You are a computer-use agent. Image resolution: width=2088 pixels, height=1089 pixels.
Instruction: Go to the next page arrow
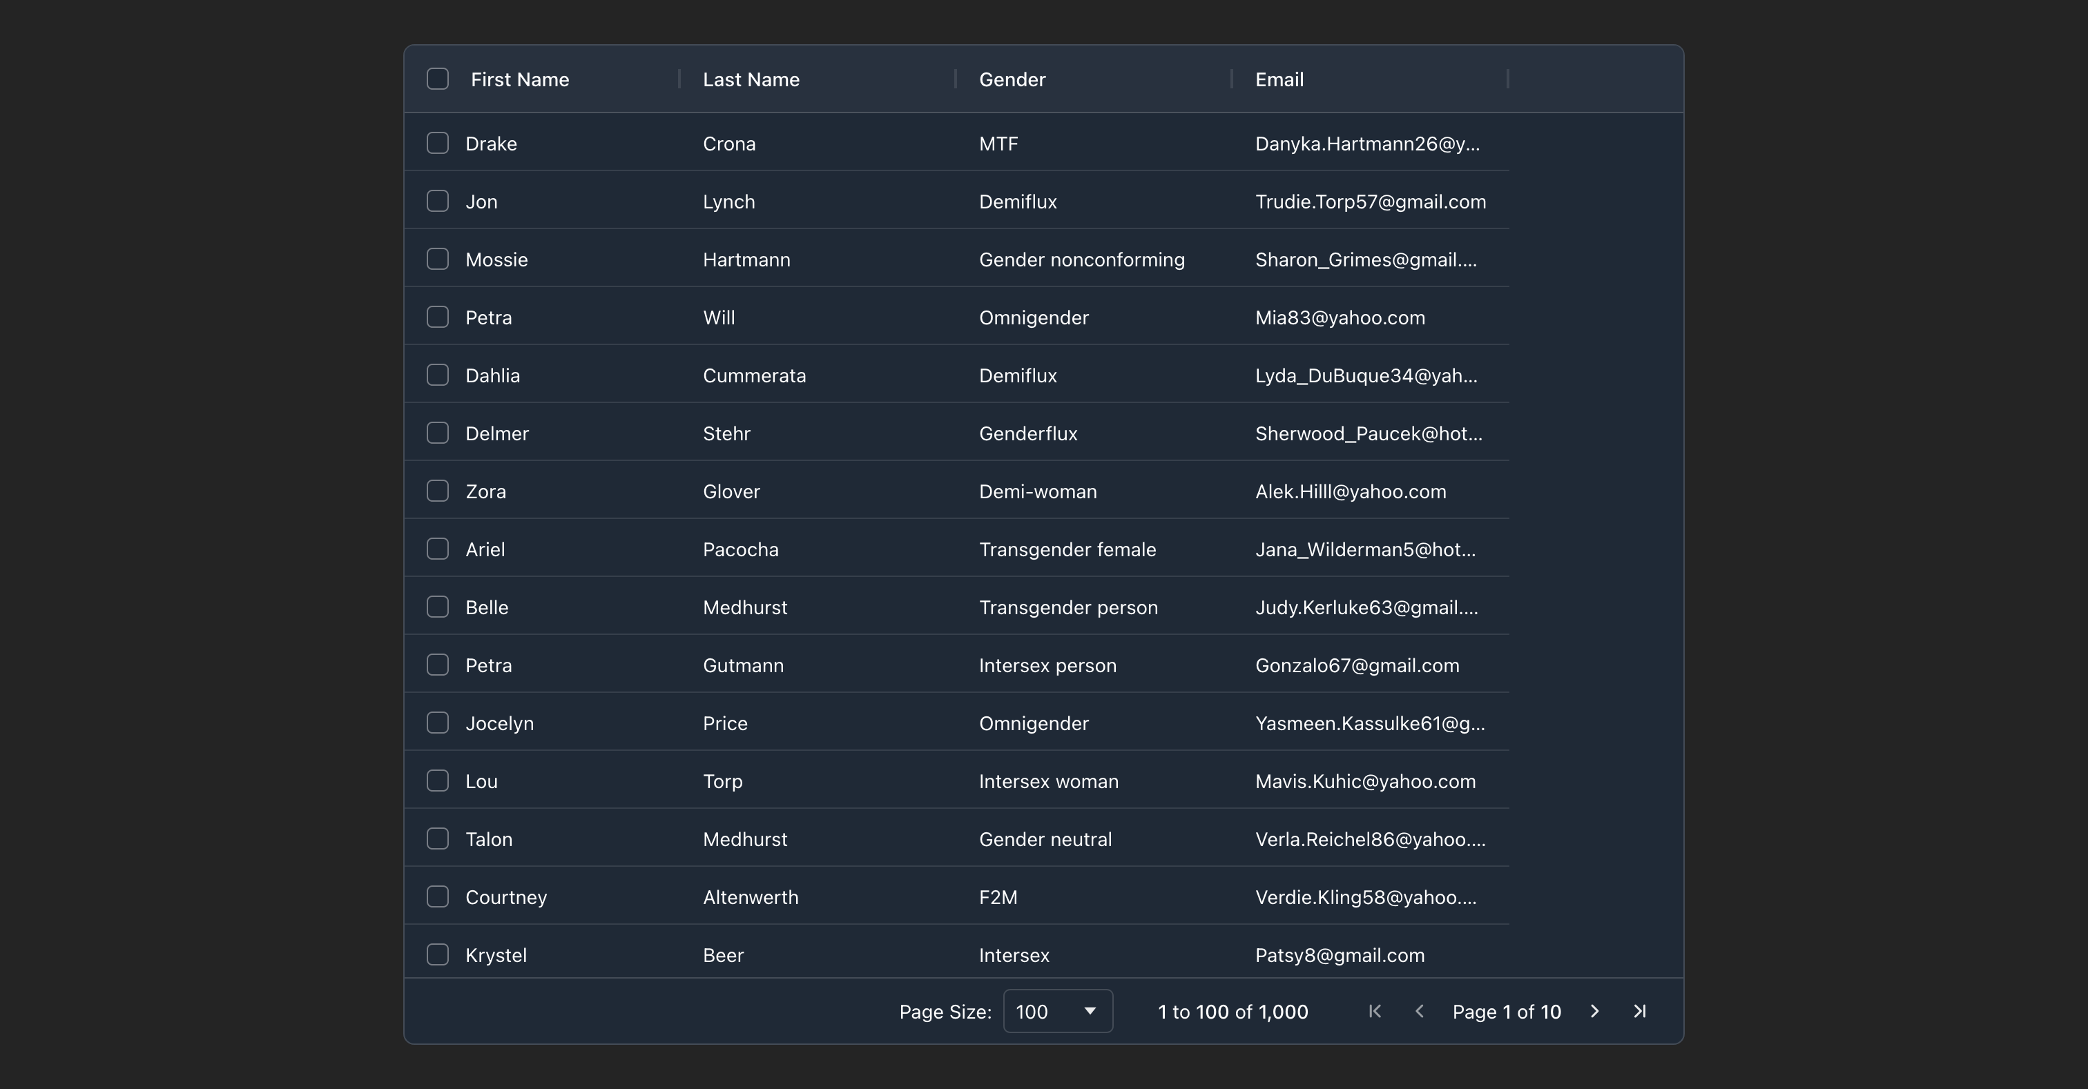[1594, 1011]
